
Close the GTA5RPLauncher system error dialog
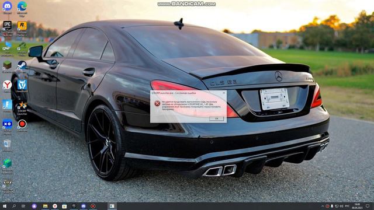[224, 93]
